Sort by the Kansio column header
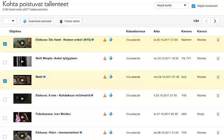The height and width of the screenshot is (140, 224). point(202,31)
